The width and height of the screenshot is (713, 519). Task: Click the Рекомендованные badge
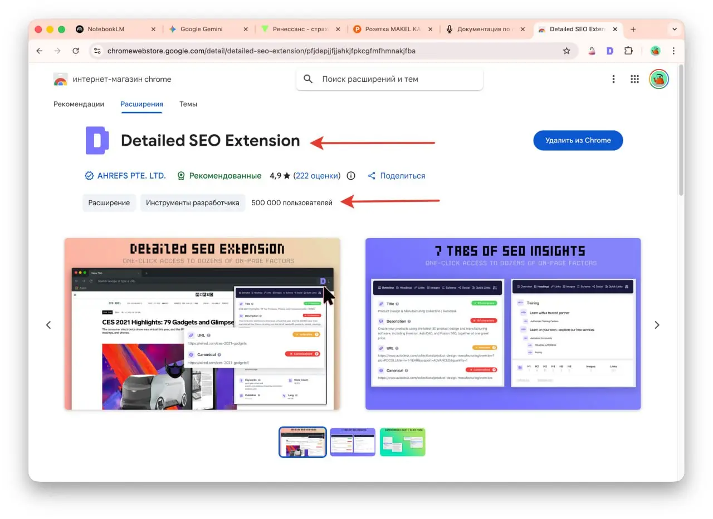pyautogui.click(x=219, y=176)
